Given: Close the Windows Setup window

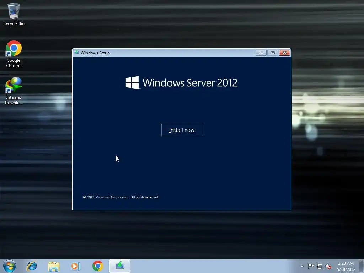Looking at the screenshot, I should pos(284,53).
